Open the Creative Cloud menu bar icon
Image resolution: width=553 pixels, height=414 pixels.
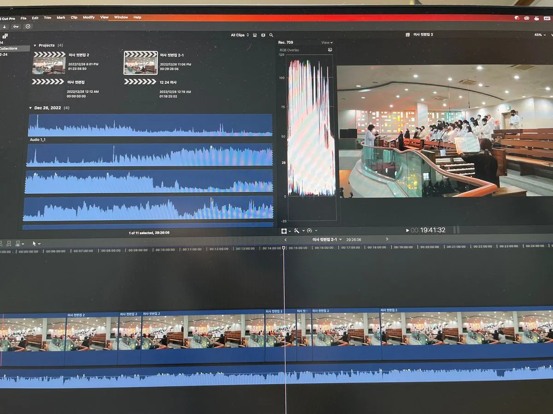pos(527,18)
